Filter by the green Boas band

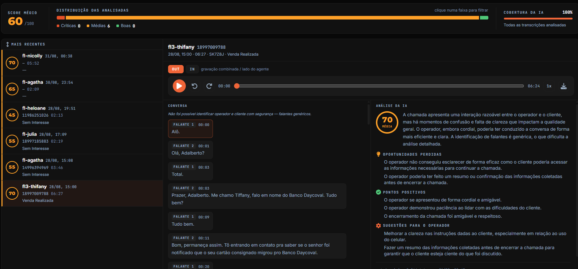(x=484, y=18)
